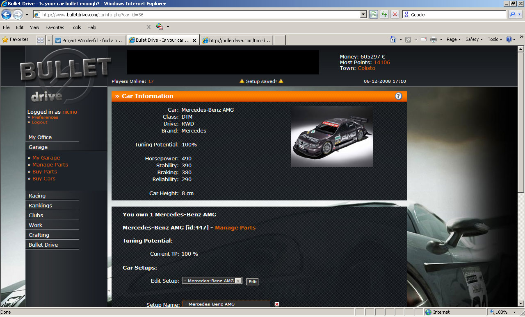Switch to bulletdrive.com/tools tab
This screenshot has width=525, height=317.
[x=236, y=40]
